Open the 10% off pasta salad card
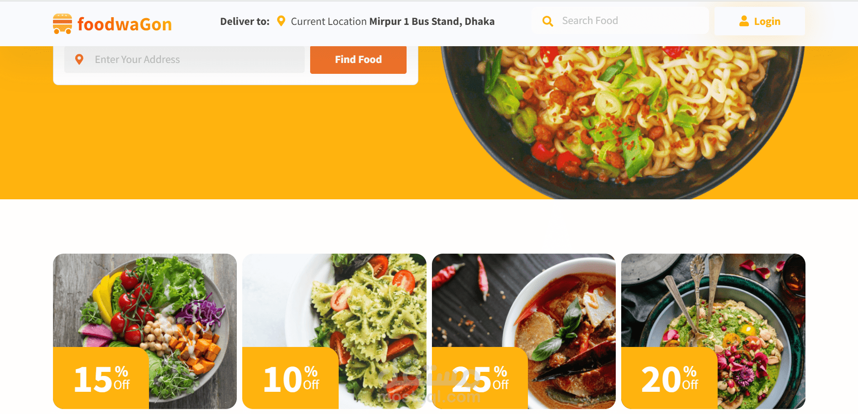Viewport: 858px width, 414px height. click(x=334, y=331)
